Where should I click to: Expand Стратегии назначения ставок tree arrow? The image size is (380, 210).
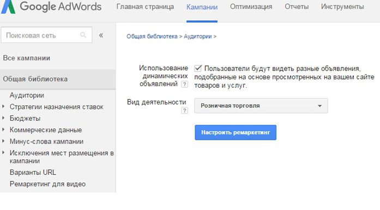pyautogui.click(x=3, y=107)
